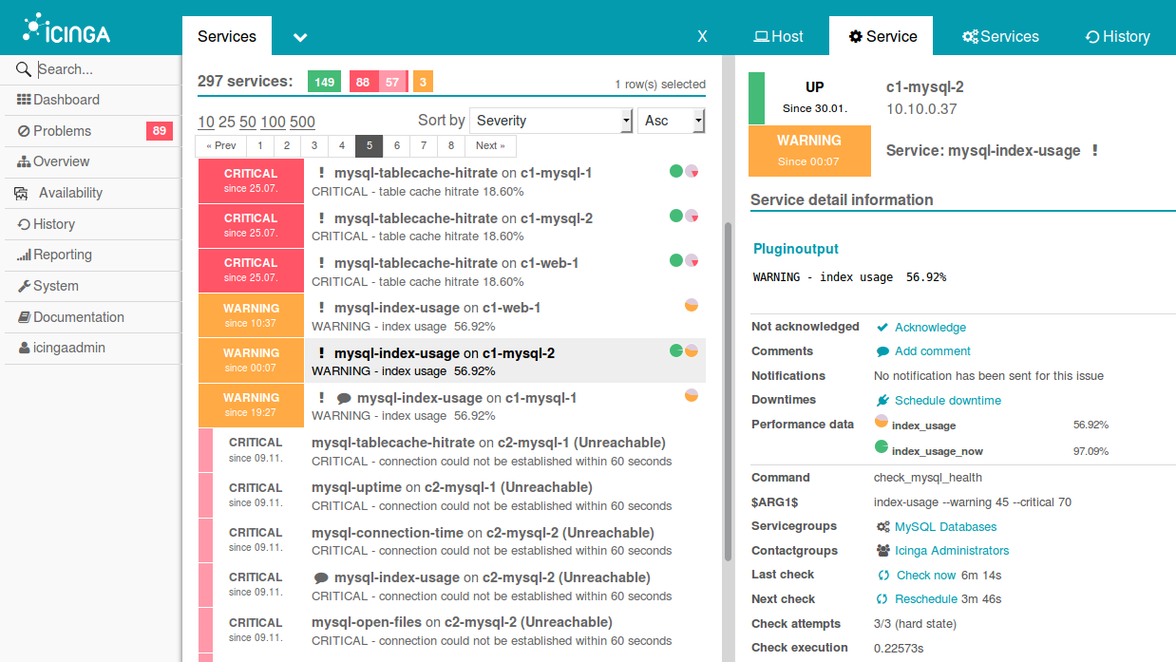Click the Add comment speech bubble icon
The height and width of the screenshot is (662, 1176).
pos(882,351)
